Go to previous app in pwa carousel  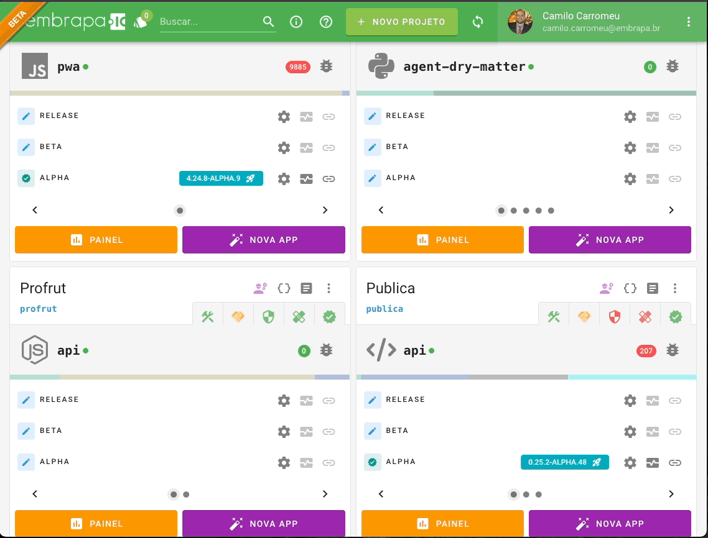pyautogui.click(x=35, y=210)
